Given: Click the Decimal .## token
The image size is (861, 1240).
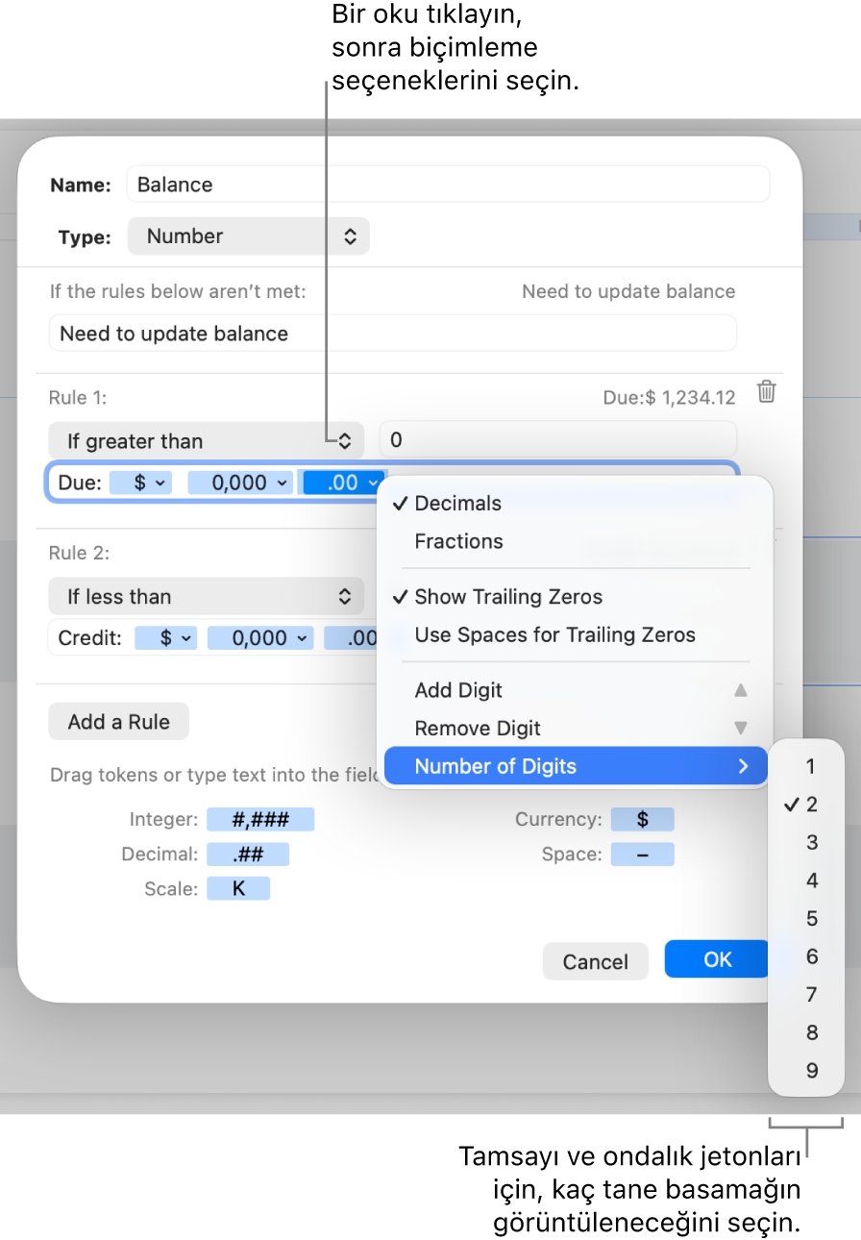Looking at the screenshot, I should pyautogui.click(x=247, y=855).
